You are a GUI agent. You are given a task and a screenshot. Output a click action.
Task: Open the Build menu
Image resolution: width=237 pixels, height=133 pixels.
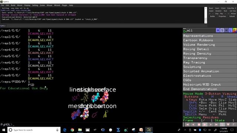click(13, 5)
